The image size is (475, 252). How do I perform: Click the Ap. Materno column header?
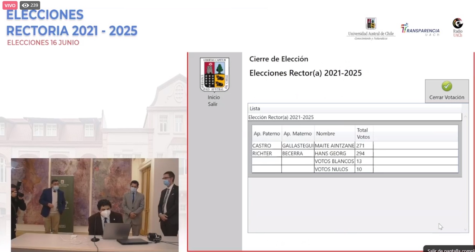tap(298, 133)
